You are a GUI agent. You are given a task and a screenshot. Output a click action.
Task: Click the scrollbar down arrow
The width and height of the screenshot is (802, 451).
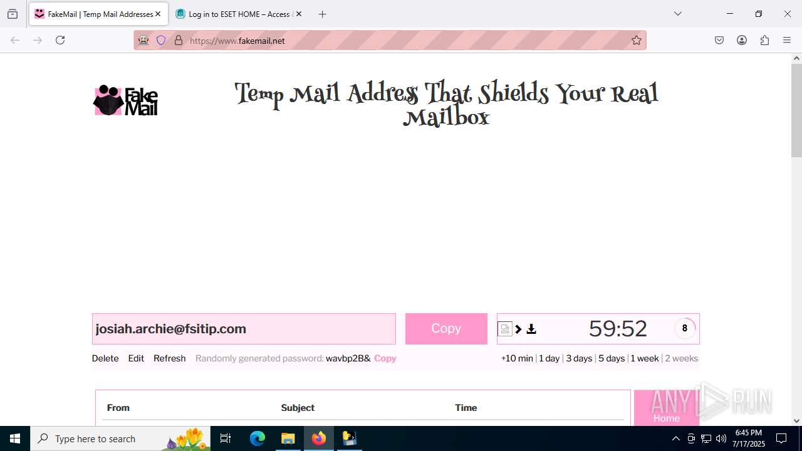[796, 420]
